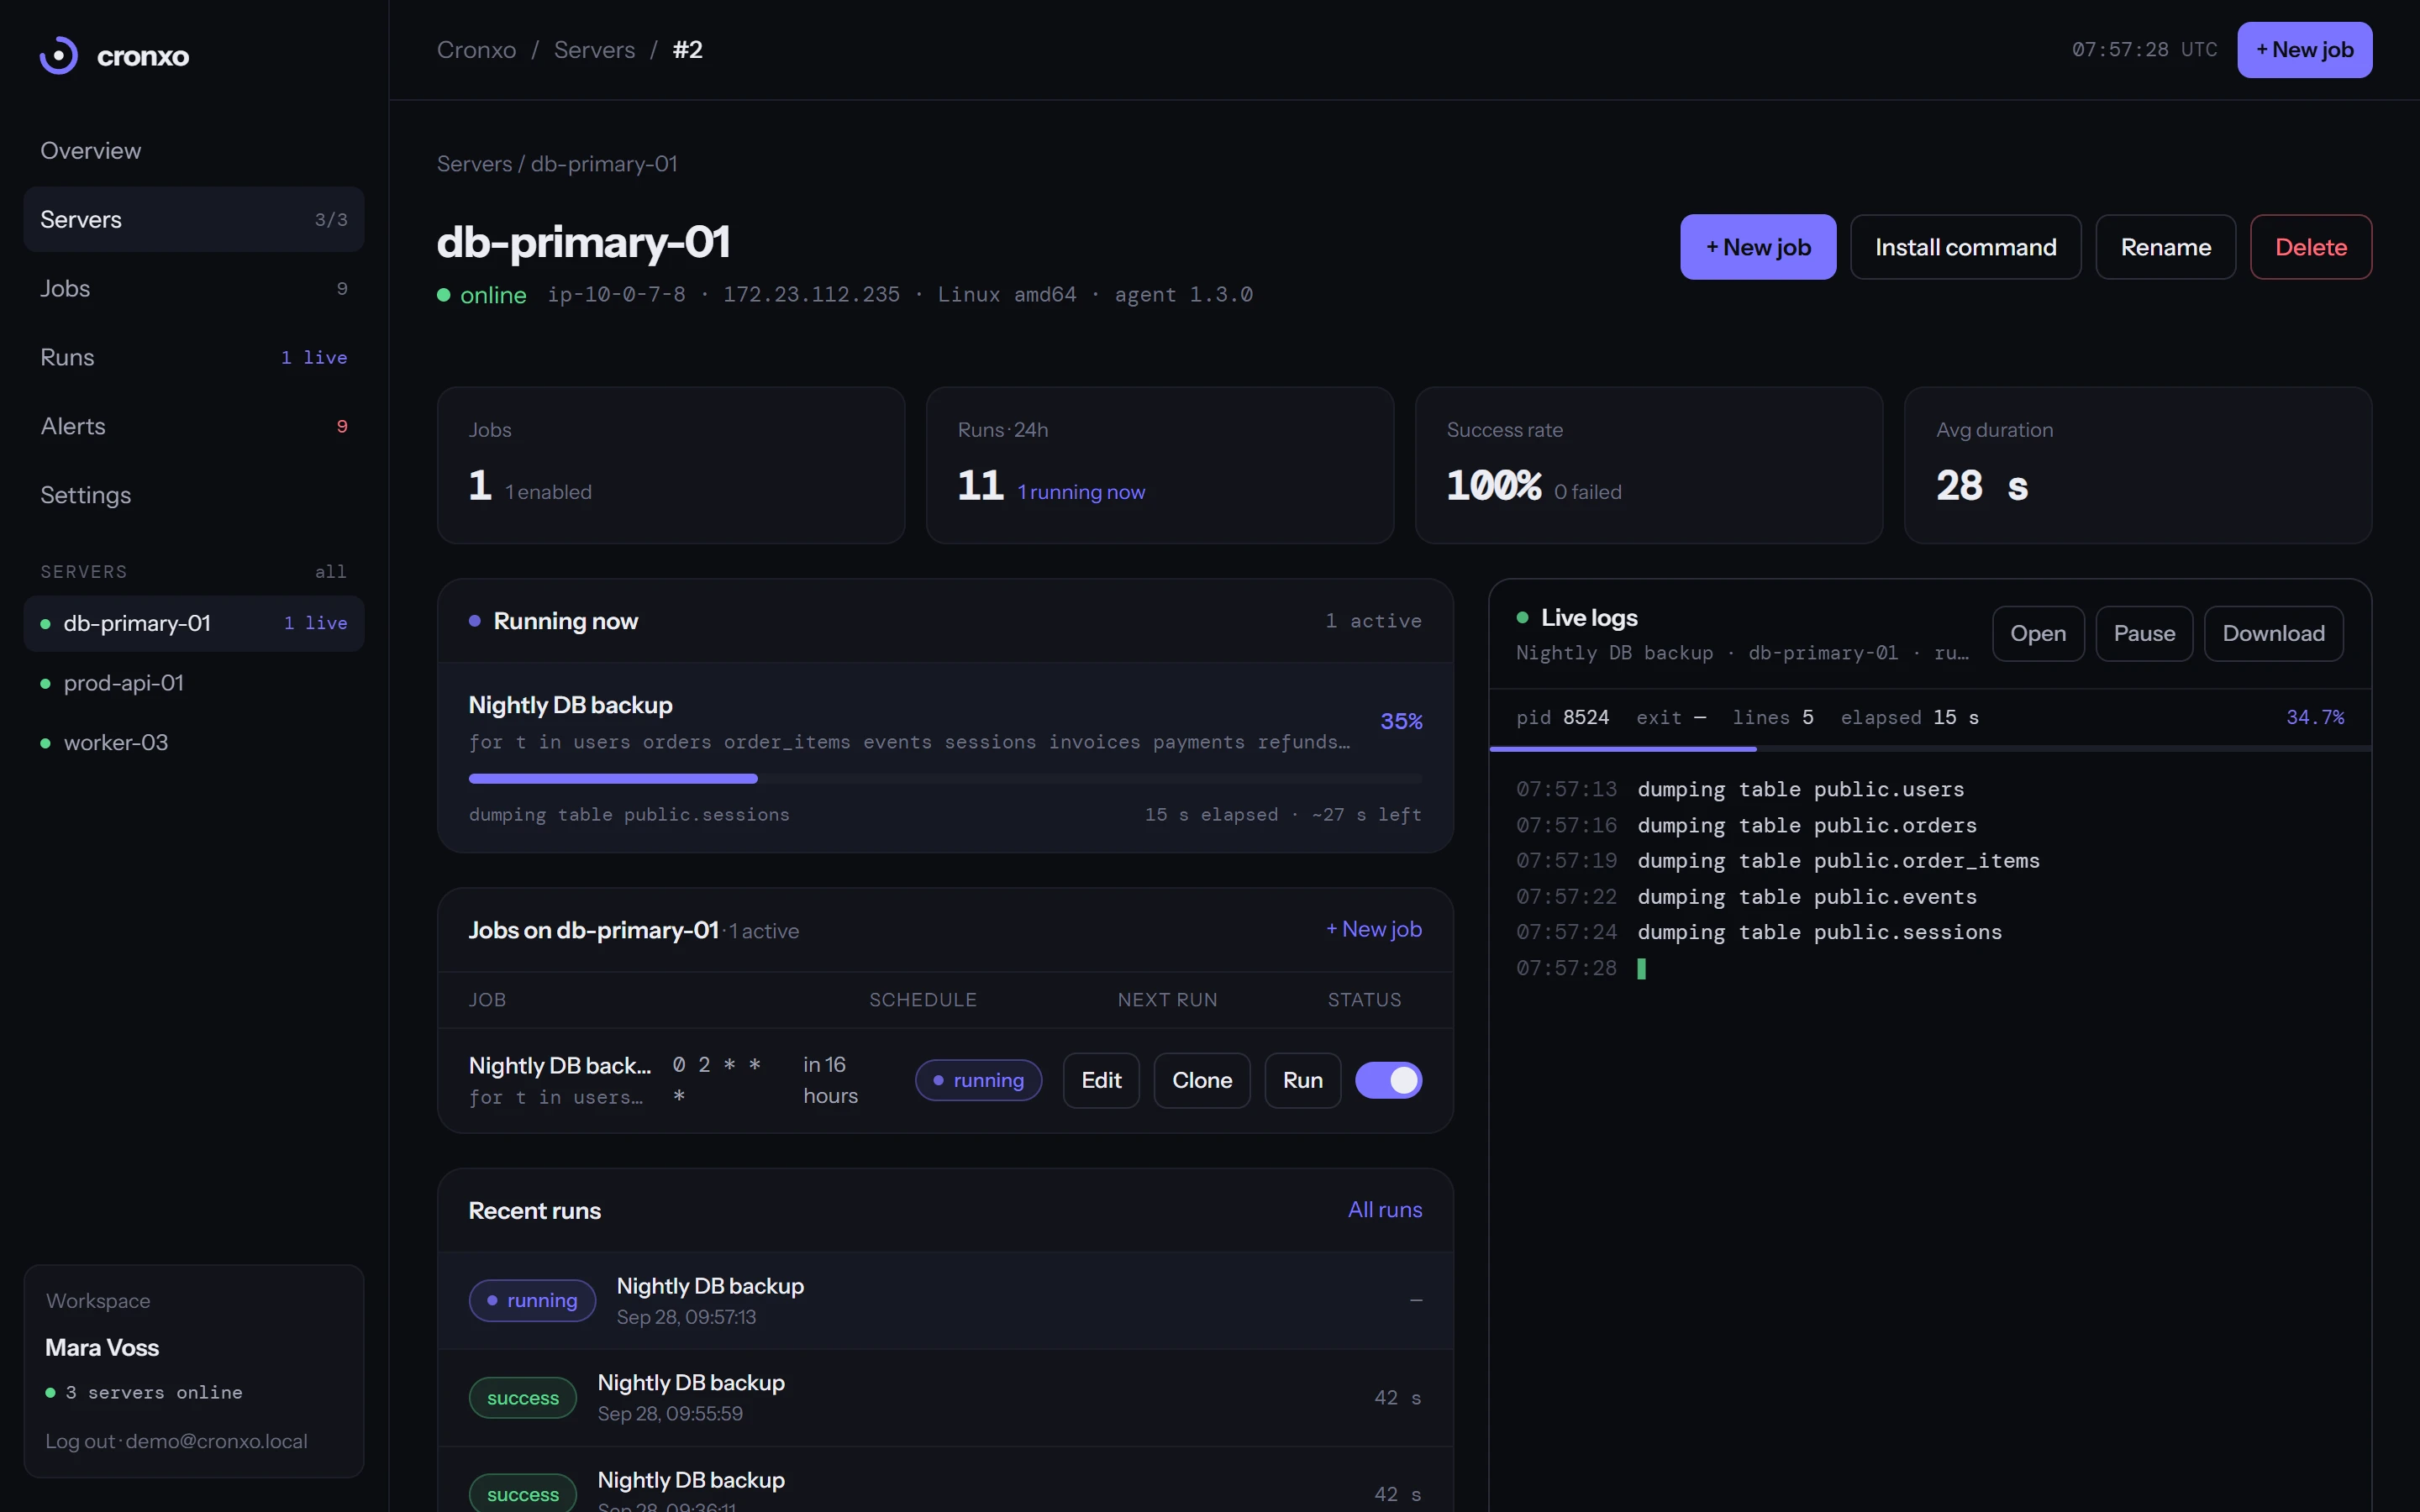Pause the live logs stream
This screenshot has width=2420, height=1512.
coord(2144,633)
